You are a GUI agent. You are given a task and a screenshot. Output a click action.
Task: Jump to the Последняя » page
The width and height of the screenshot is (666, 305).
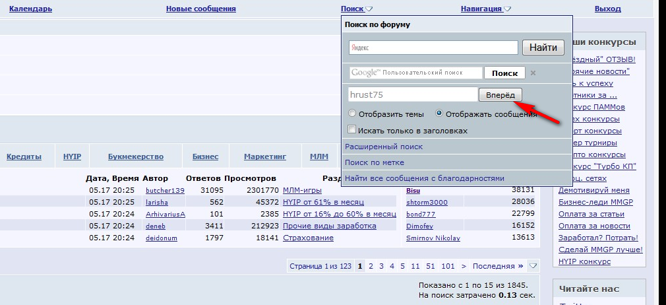(x=498, y=266)
